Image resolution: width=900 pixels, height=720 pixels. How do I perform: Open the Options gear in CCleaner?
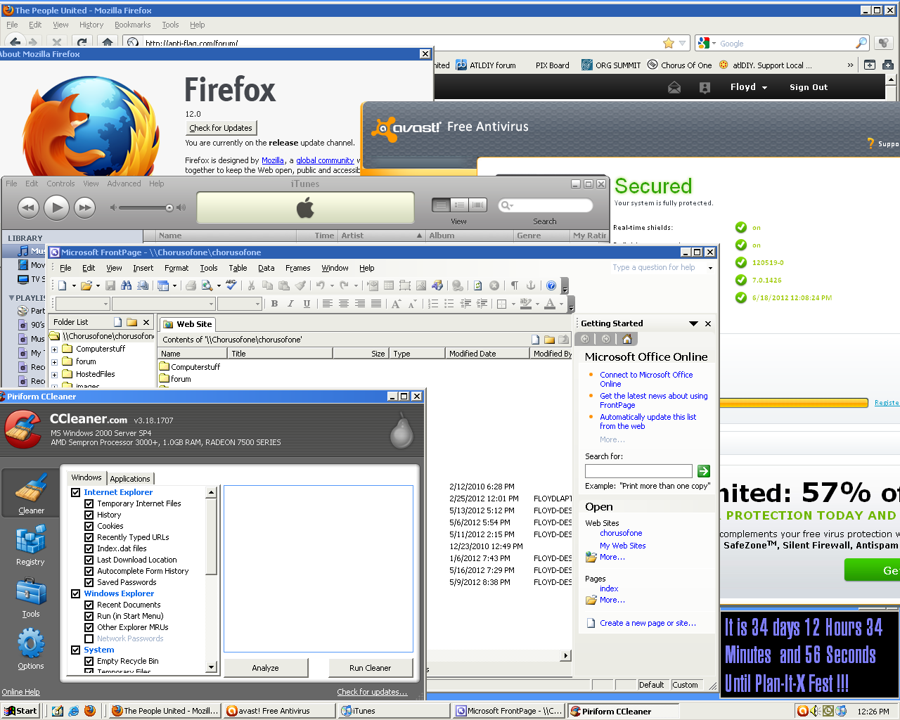(31, 649)
